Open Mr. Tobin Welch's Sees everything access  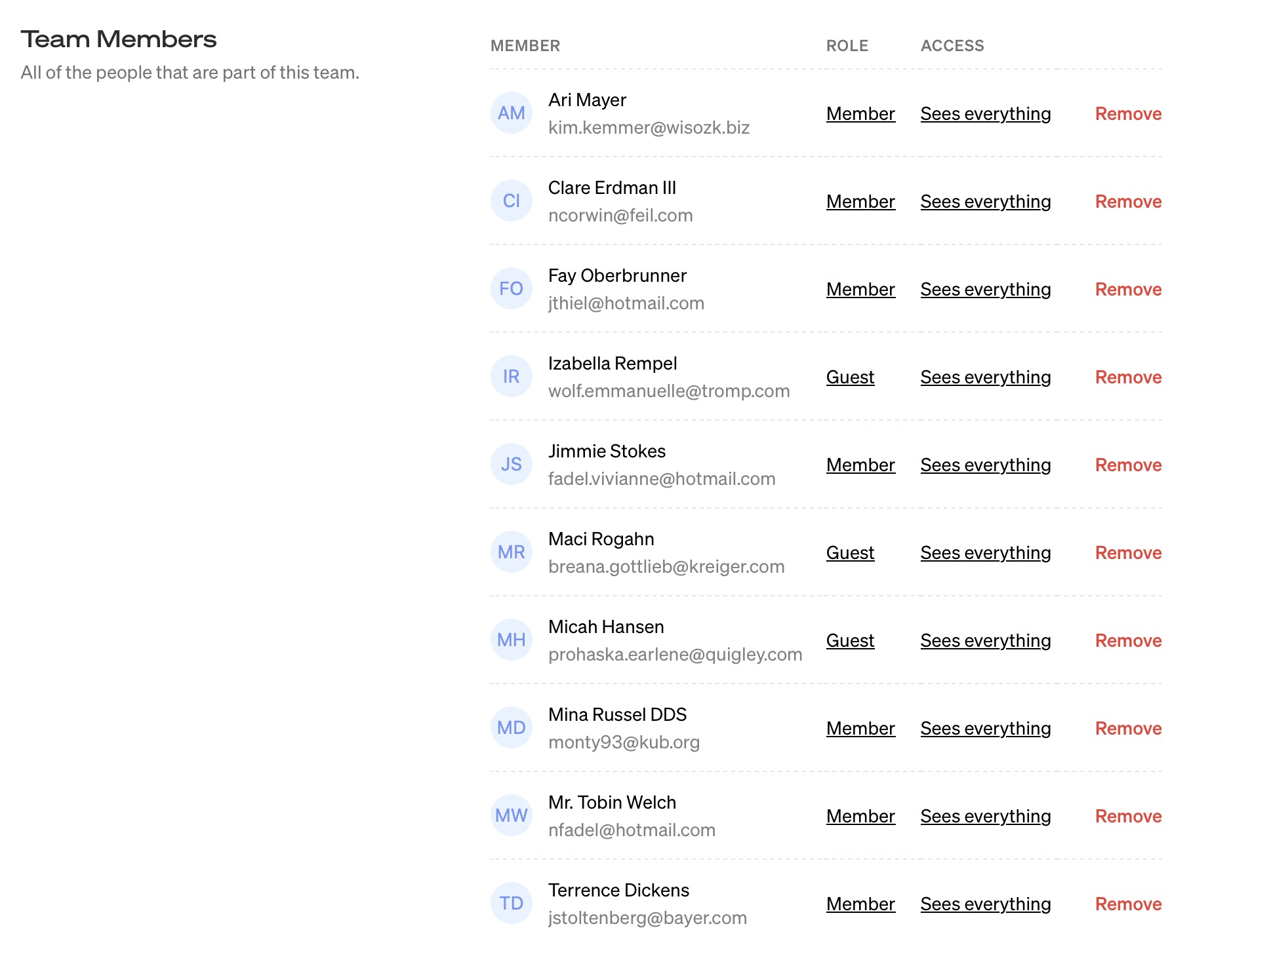986,816
